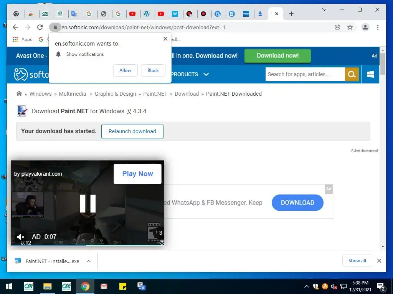Image resolution: width=393 pixels, height=294 pixels.
Task: Click the ad video help question icon
Action: pos(162,242)
